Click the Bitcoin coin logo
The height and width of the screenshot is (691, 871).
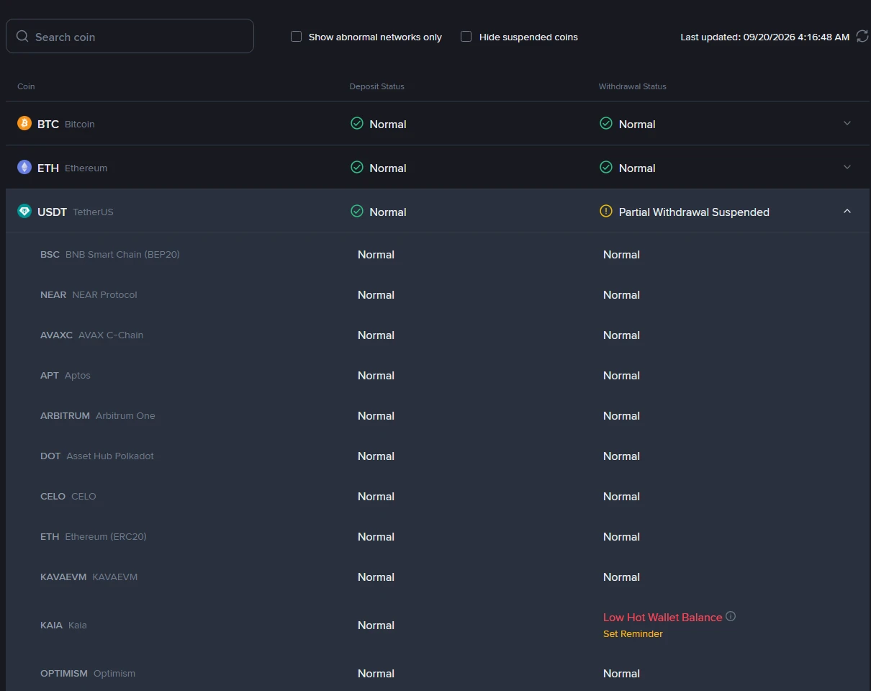pos(24,123)
